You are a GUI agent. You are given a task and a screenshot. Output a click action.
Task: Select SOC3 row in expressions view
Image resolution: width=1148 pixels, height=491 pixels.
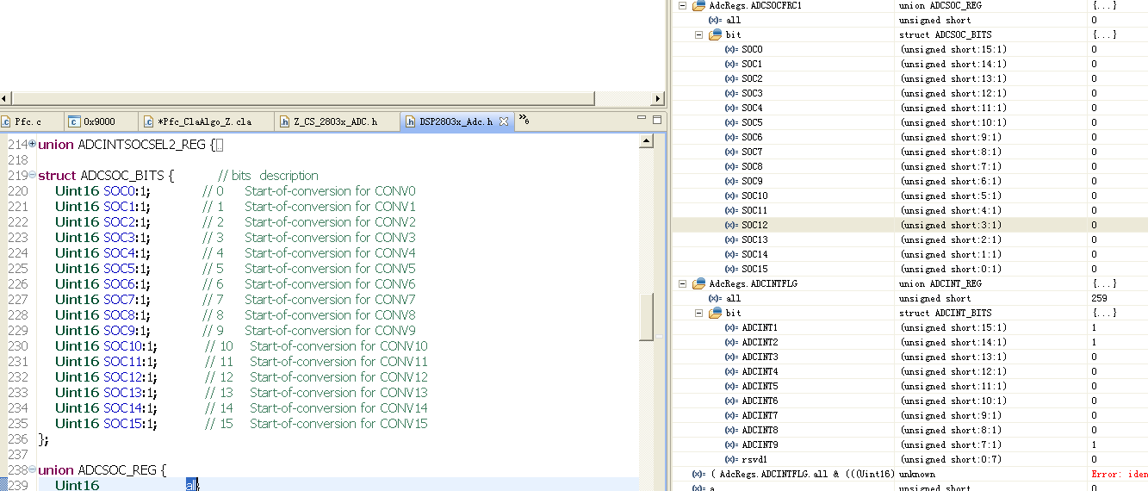(909, 93)
